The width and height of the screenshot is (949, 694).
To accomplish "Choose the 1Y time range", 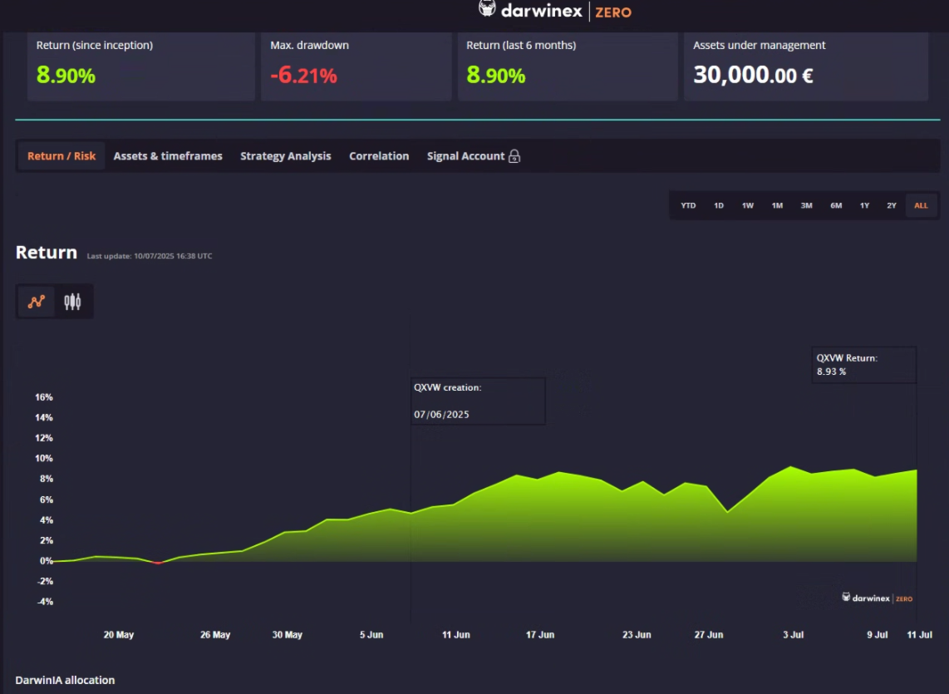I will click(x=864, y=205).
